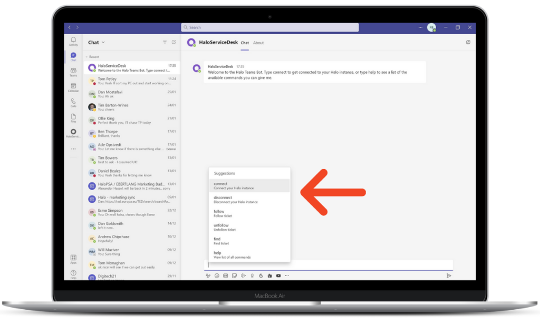The image size is (540, 325).
Task: Open the Ollie King chat
Action: coord(132,121)
